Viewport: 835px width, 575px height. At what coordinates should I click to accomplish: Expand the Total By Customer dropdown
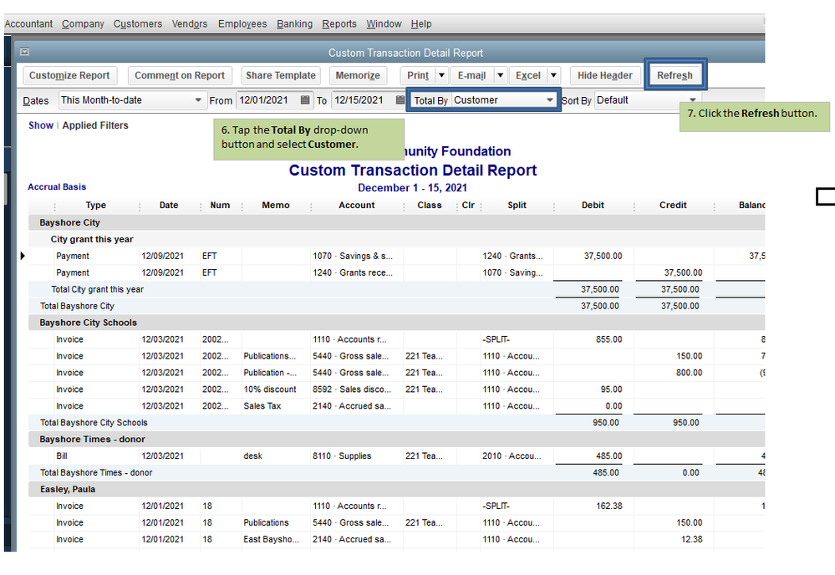click(549, 100)
